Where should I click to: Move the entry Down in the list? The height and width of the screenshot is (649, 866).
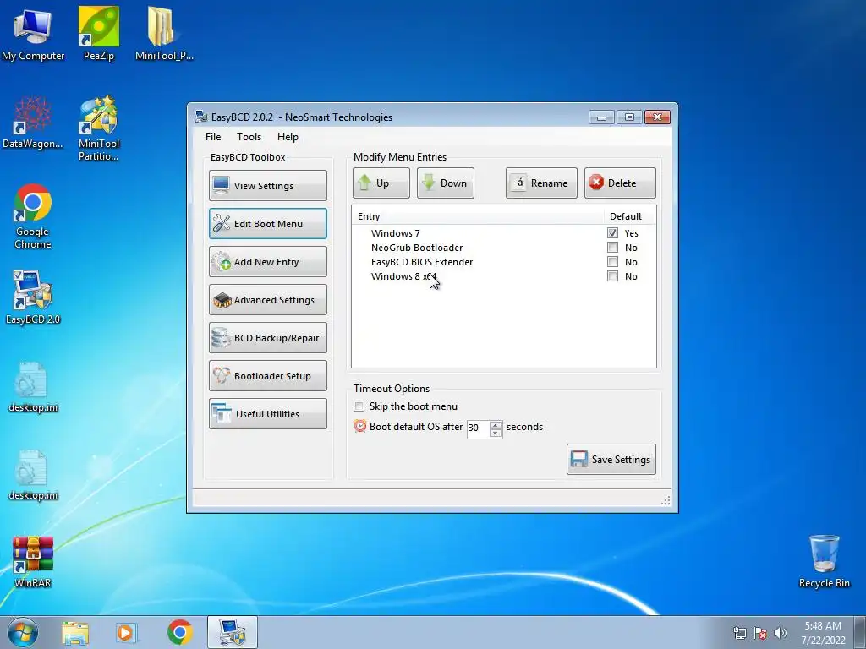[x=445, y=183]
